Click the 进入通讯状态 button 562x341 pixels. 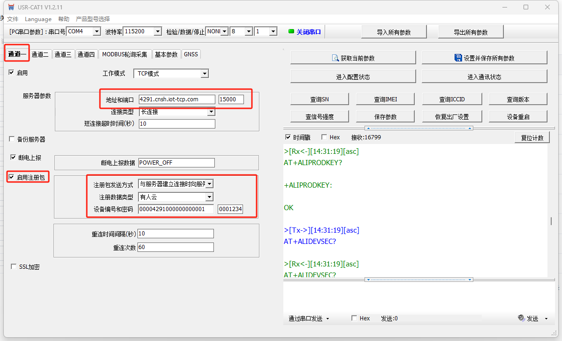click(x=484, y=76)
